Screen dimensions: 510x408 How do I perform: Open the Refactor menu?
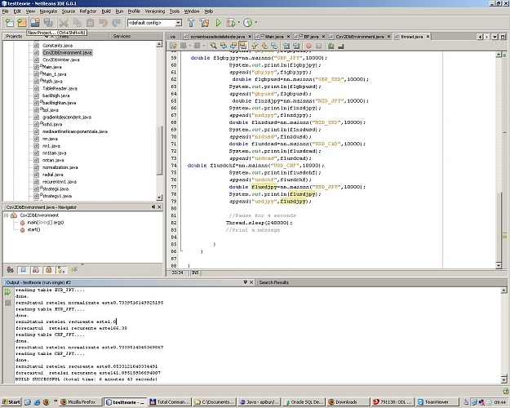click(x=88, y=11)
